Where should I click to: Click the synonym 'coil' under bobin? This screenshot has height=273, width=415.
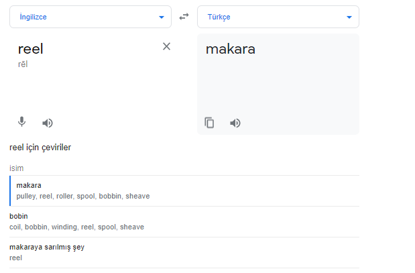(x=15, y=227)
